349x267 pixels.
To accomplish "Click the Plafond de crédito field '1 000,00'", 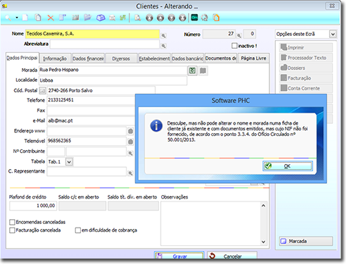I will pyautogui.click(x=33, y=206).
